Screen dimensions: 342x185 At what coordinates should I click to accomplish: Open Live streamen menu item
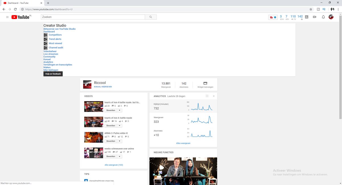51,54
